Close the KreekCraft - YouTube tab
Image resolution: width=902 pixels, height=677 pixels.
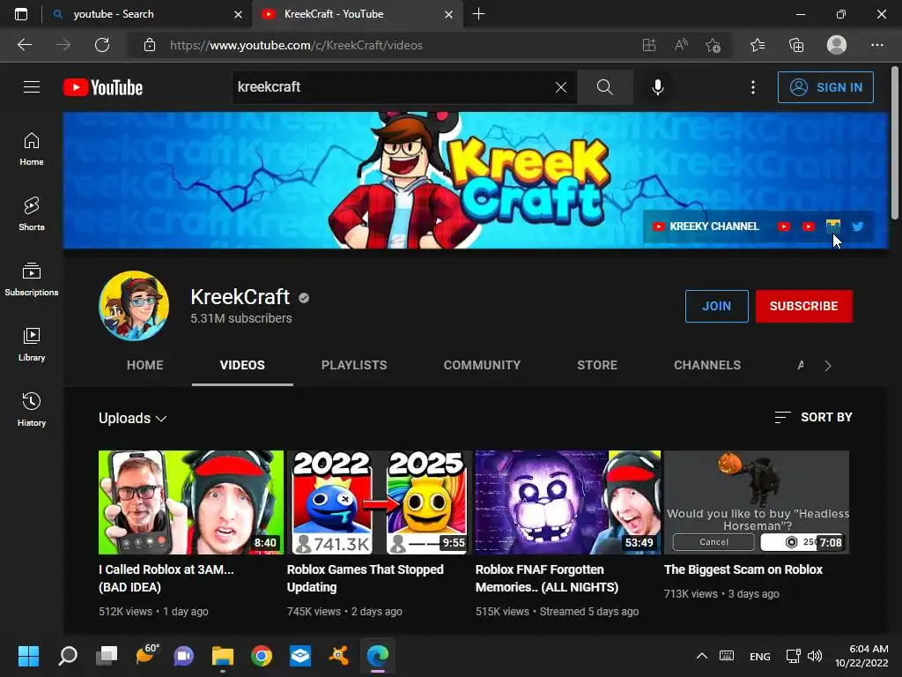pos(448,14)
